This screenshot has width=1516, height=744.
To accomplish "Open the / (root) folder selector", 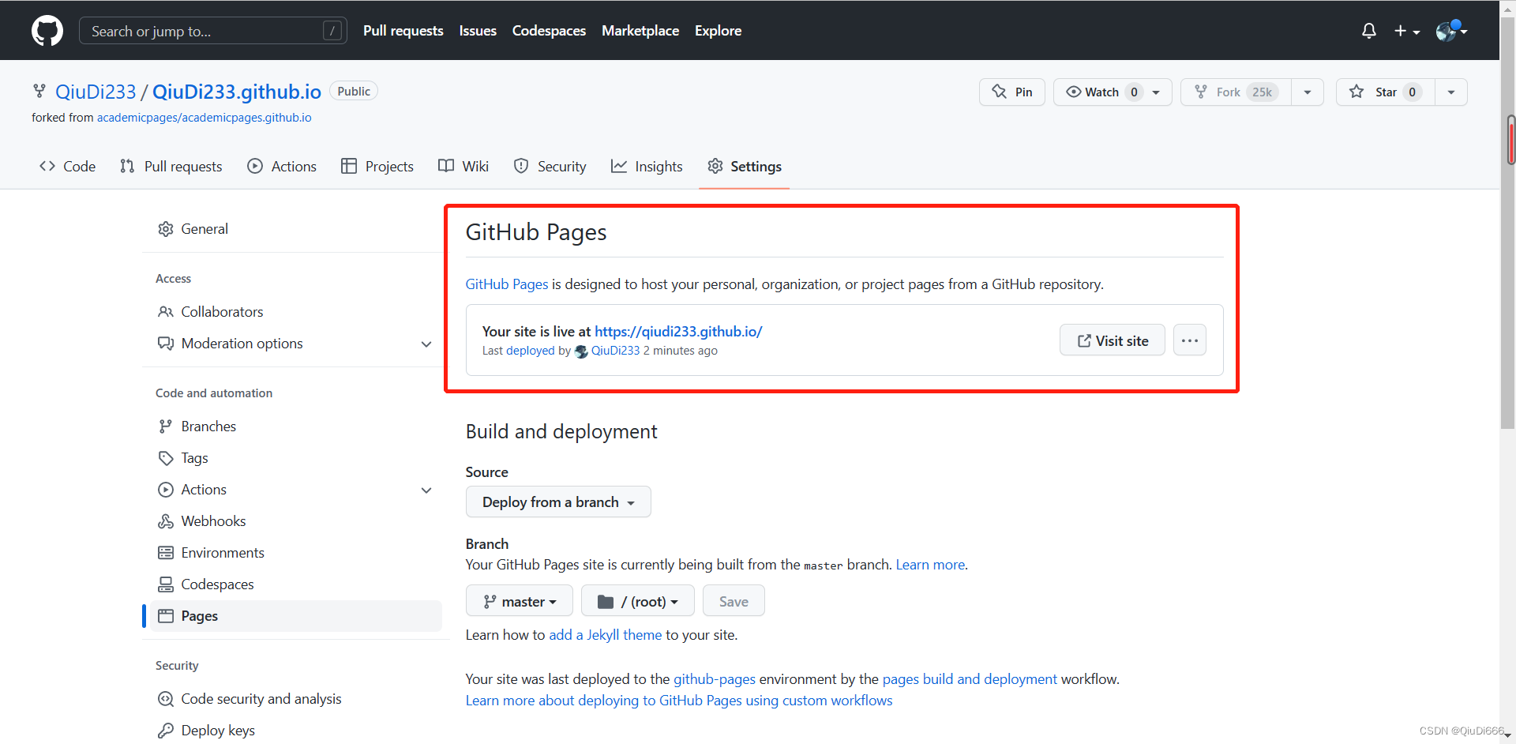I will [638, 601].
